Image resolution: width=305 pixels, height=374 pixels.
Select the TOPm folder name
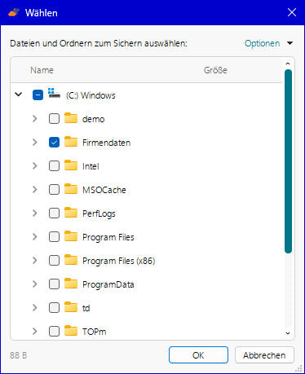pyautogui.click(x=95, y=332)
